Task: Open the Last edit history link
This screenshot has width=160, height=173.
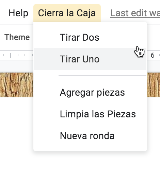Action: pos(135,13)
